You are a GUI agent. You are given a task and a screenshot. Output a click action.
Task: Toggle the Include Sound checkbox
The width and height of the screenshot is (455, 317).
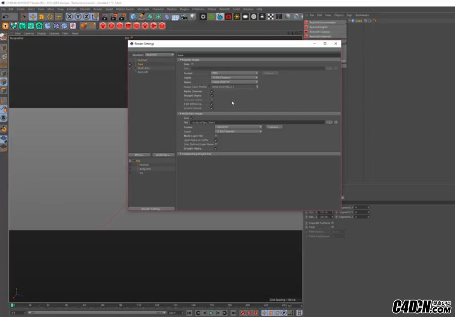pos(212,108)
